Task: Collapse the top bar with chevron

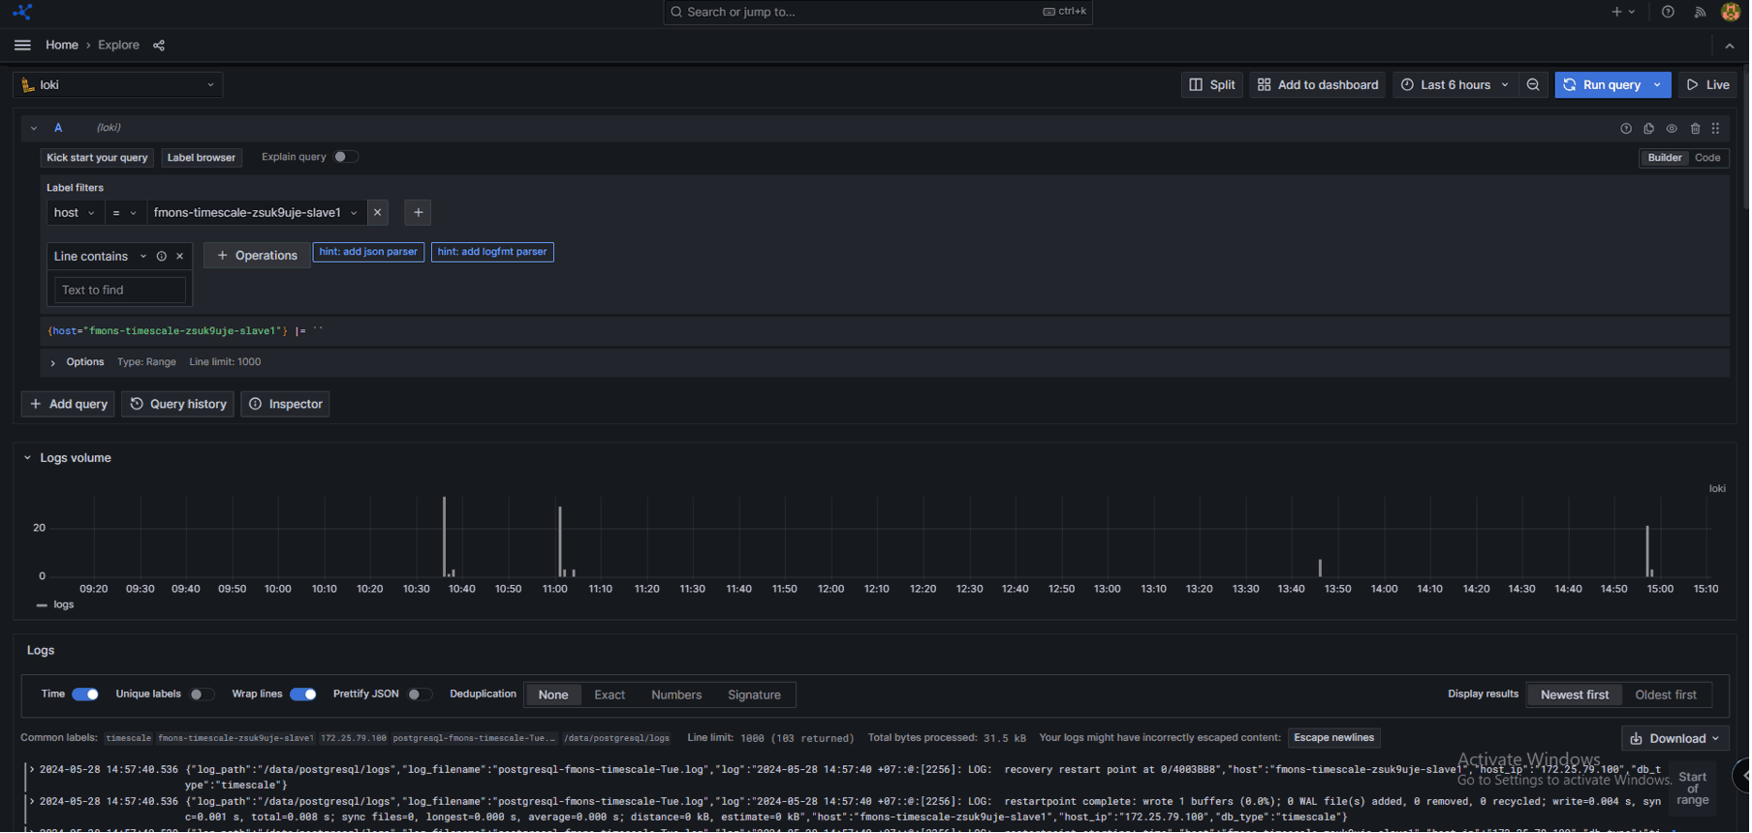Action: [1731, 46]
